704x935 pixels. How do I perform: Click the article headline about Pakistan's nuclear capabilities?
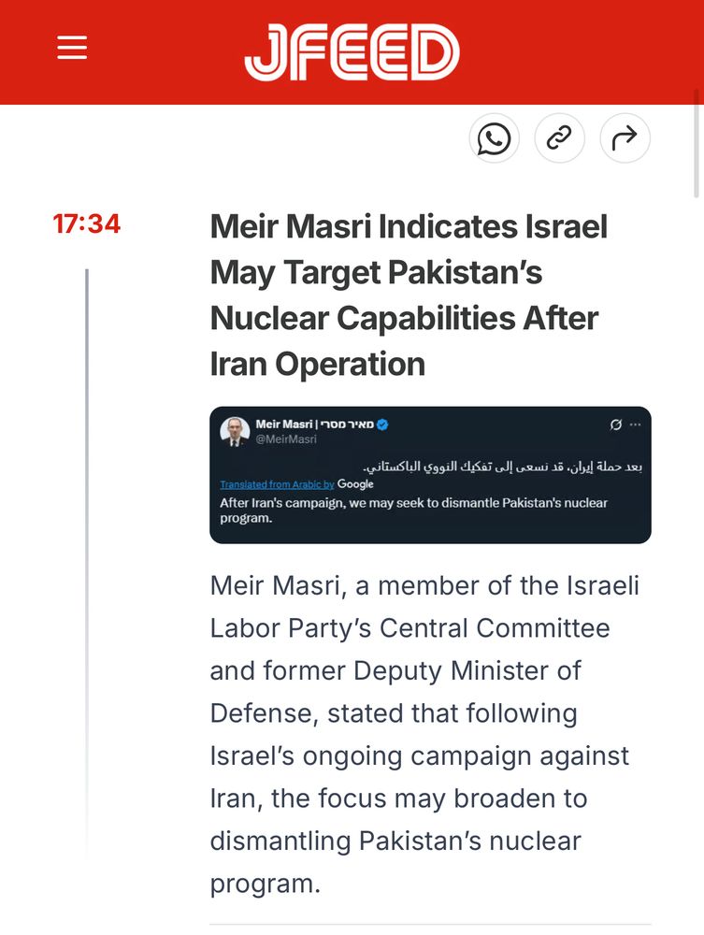409,295
